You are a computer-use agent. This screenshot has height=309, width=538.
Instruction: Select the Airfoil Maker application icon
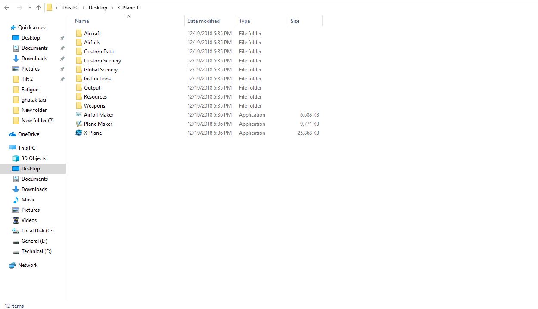tap(79, 115)
